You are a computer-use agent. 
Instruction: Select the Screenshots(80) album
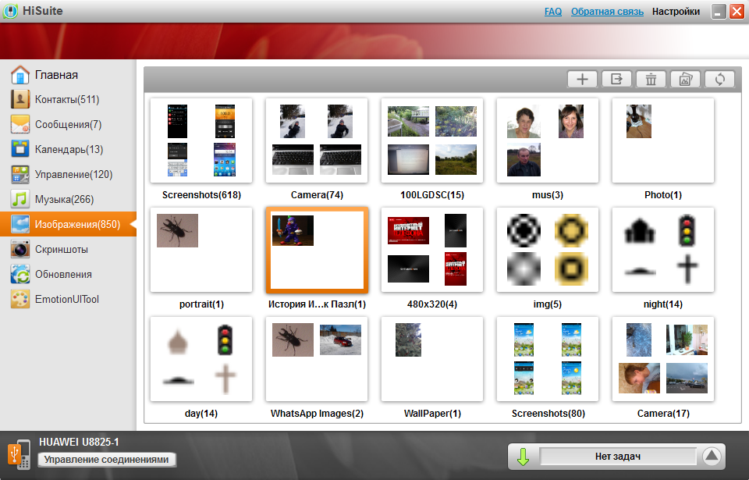pos(548,359)
